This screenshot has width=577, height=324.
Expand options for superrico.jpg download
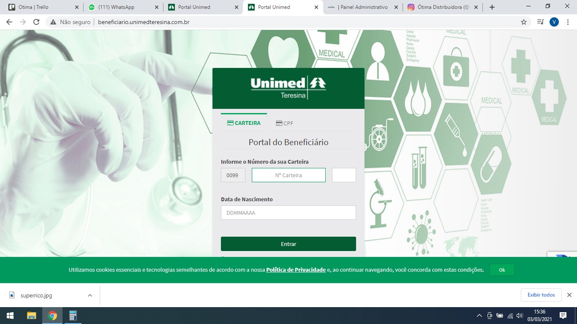tap(90, 295)
